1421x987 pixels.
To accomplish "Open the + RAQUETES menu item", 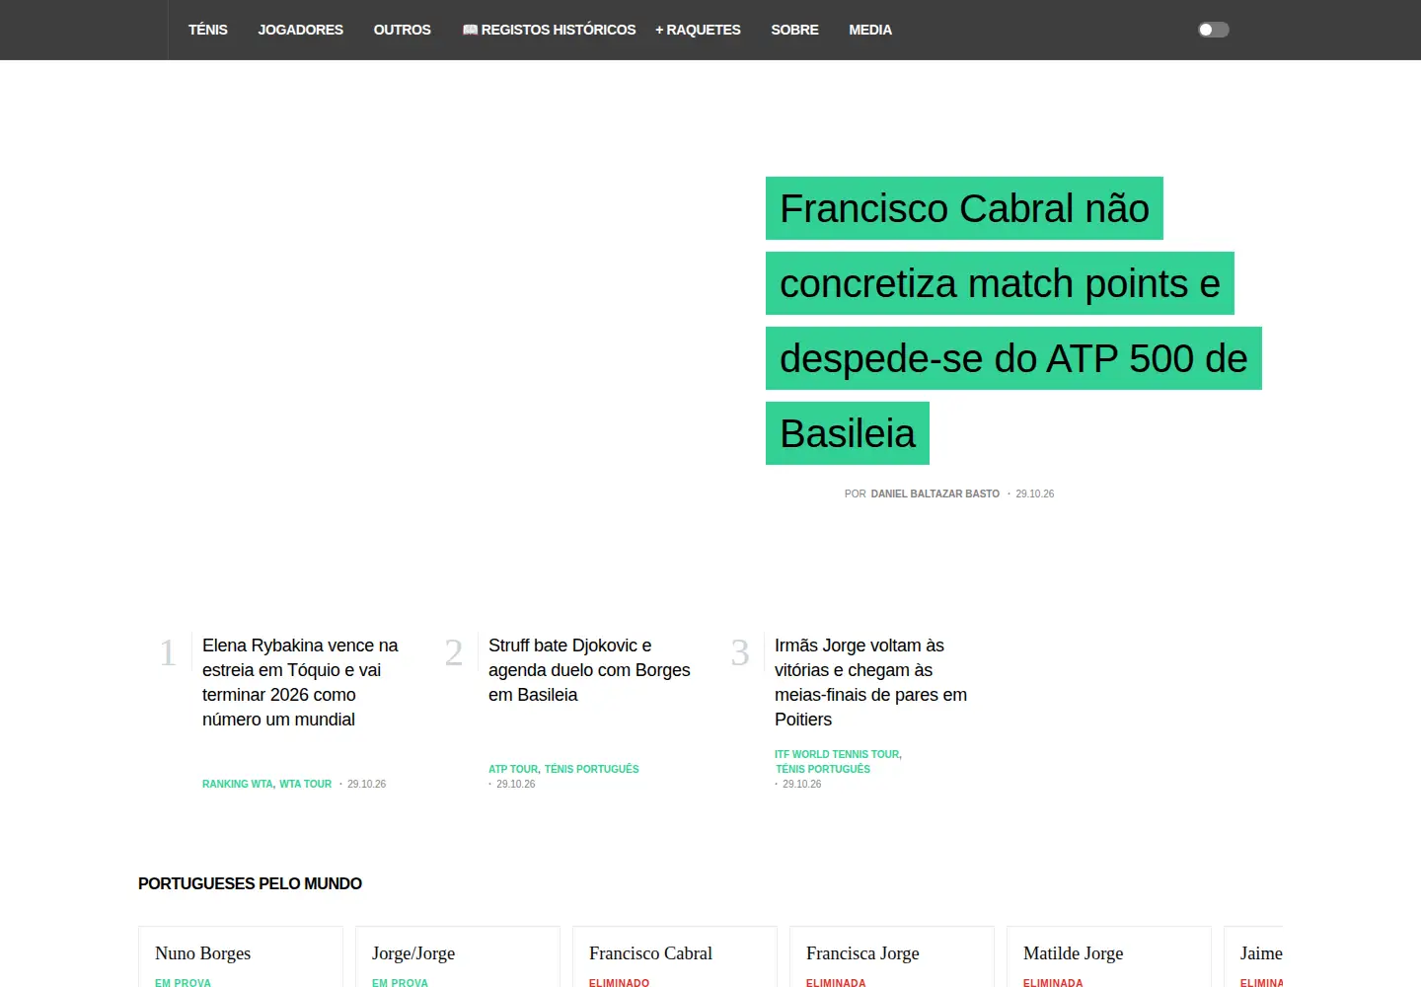I will click(698, 30).
